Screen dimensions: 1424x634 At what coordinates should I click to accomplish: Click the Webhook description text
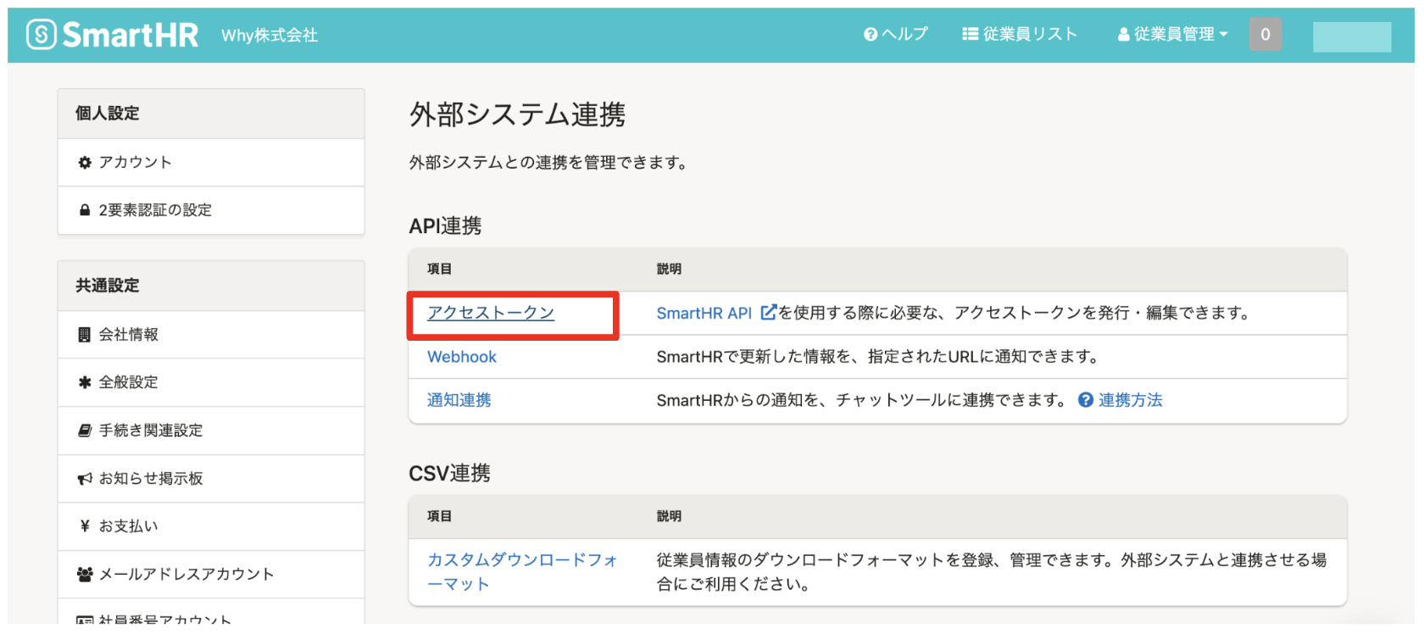coord(879,357)
